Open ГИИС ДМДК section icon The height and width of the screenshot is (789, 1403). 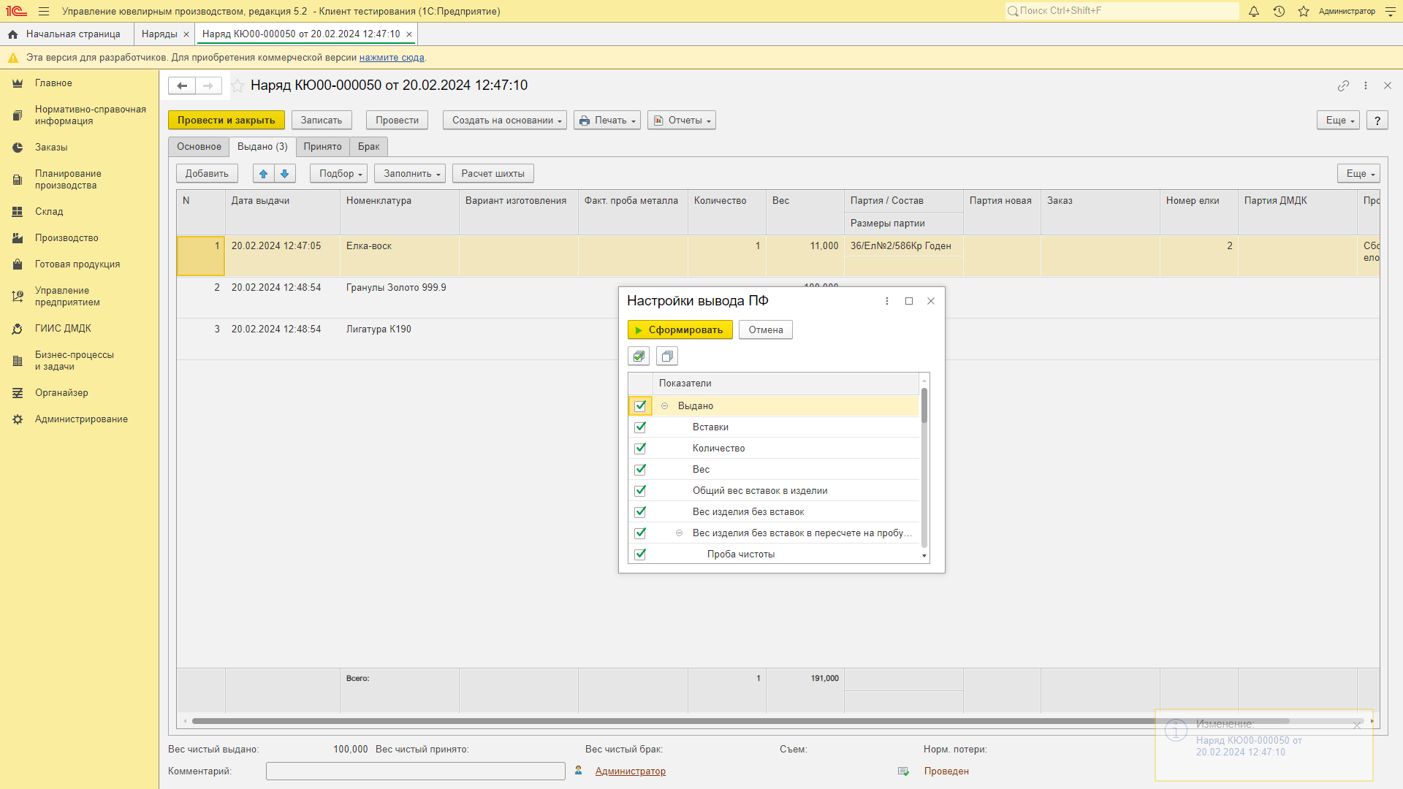click(18, 329)
